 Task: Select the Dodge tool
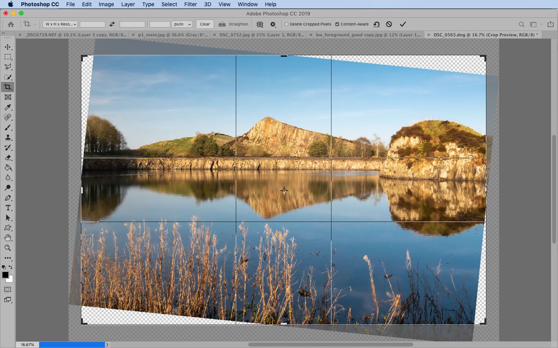click(x=8, y=188)
